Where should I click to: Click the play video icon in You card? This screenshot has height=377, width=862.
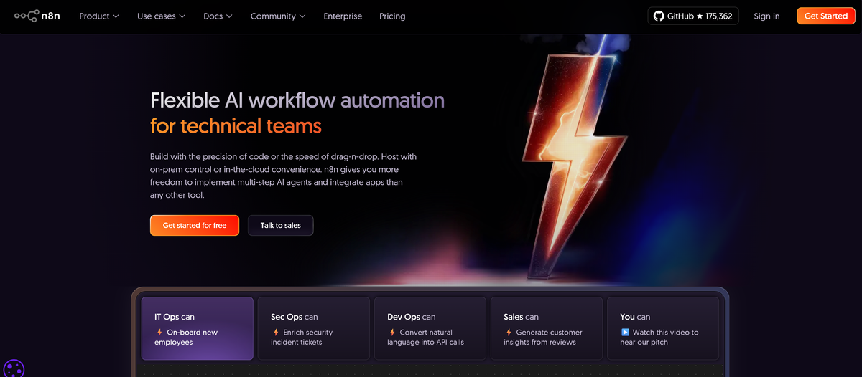[625, 333]
